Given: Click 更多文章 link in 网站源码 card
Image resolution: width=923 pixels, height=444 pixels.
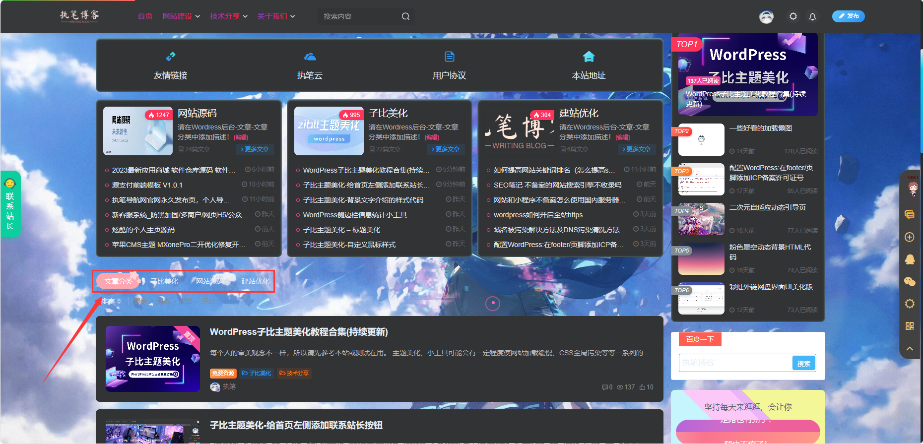Looking at the screenshot, I should point(255,149).
